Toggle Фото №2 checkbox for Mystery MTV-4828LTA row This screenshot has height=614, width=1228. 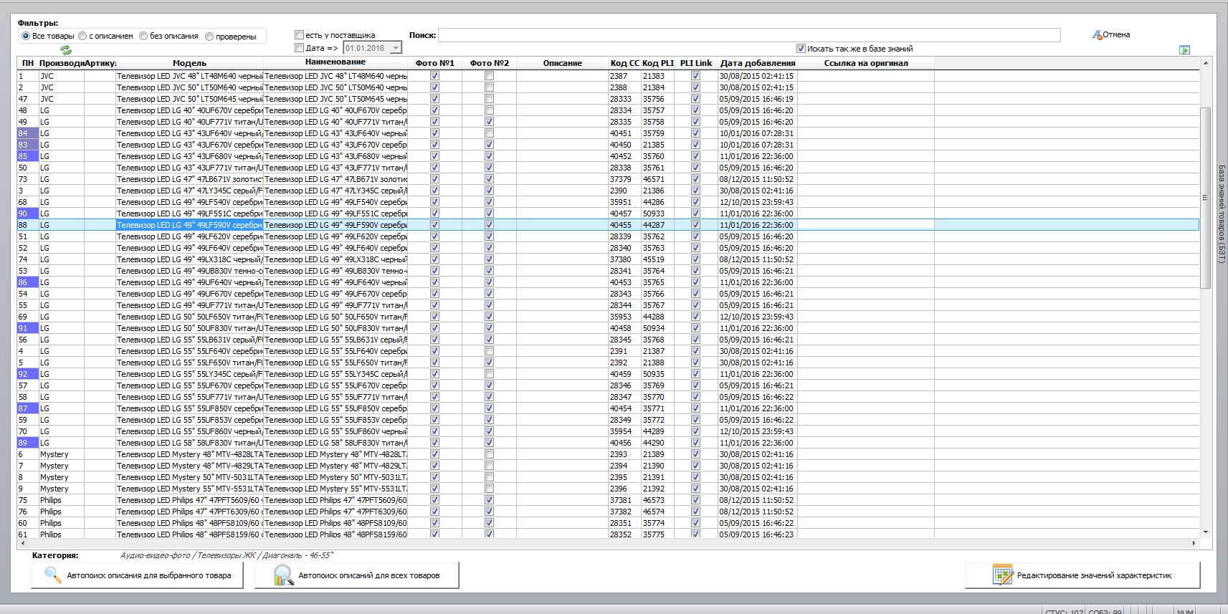[x=489, y=454]
